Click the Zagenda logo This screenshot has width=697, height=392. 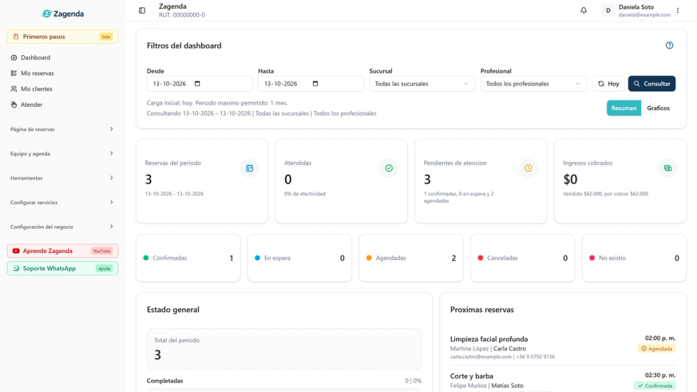(x=63, y=14)
